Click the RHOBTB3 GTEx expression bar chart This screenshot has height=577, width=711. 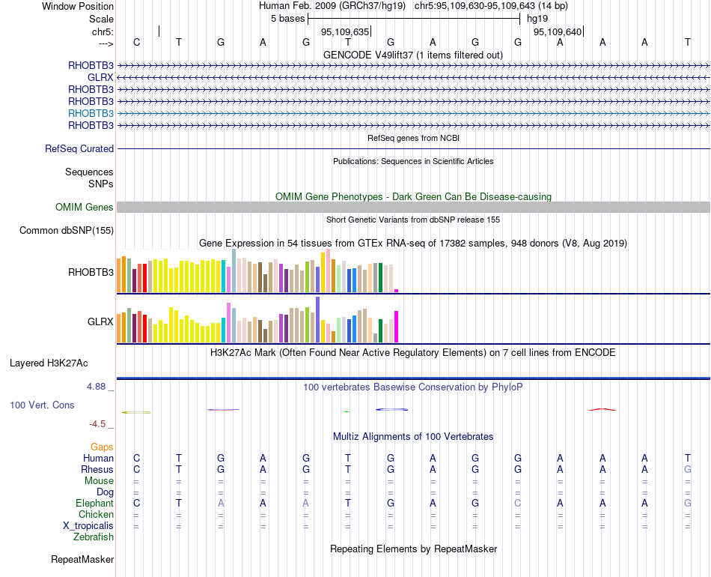257,271
